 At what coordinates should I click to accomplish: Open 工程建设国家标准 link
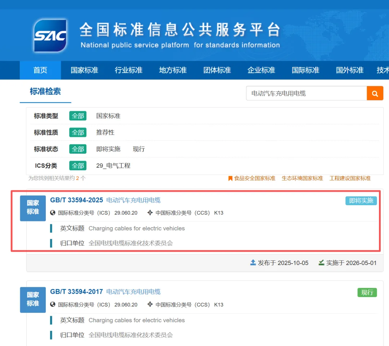point(350,178)
